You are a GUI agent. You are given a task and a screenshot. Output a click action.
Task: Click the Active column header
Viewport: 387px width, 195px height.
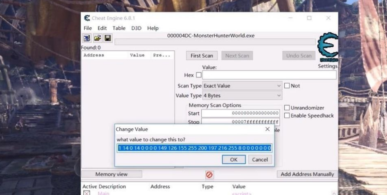(90, 187)
